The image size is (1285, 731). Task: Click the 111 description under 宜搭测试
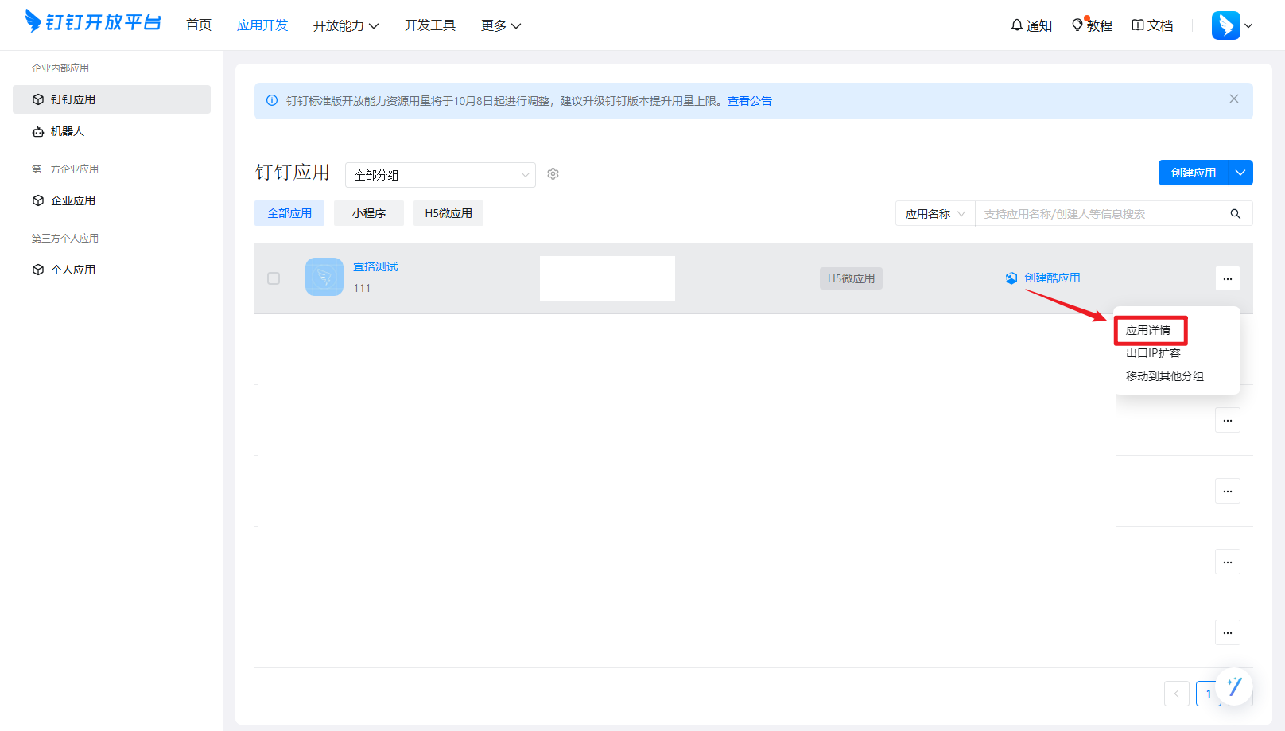click(x=362, y=288)
